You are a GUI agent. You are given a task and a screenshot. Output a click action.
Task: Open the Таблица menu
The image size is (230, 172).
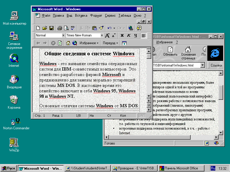[124, 15]
